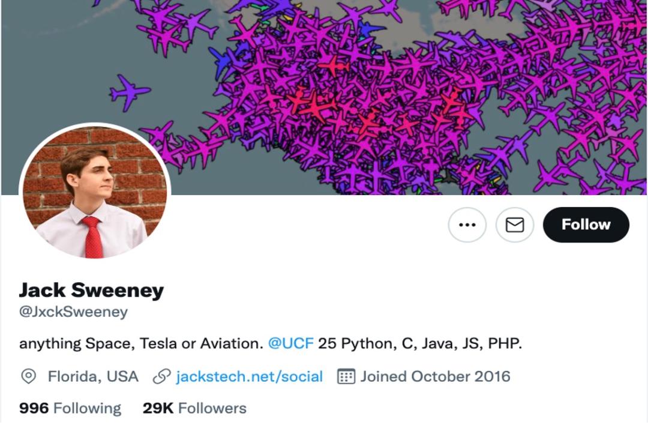
Task: Click the airplane map banner image
Action: pos(384,90)
